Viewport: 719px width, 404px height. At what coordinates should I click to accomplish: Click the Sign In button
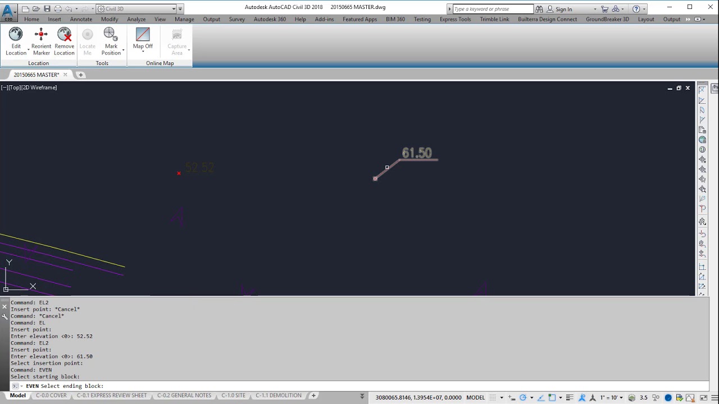pos(563,10)
